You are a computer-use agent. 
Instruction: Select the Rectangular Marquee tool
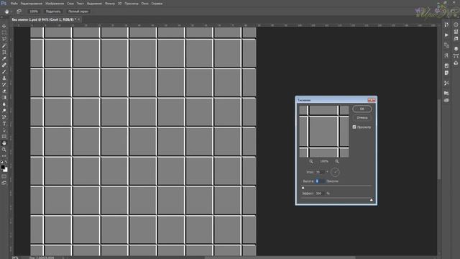point(4,32)
